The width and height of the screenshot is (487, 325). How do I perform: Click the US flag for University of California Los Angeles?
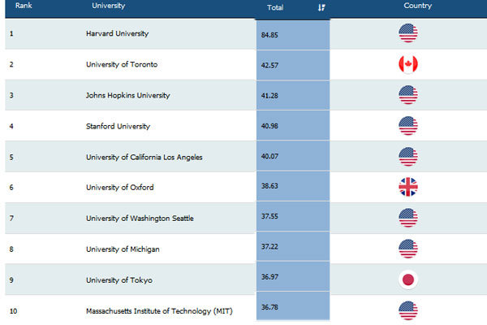(408, 157)
